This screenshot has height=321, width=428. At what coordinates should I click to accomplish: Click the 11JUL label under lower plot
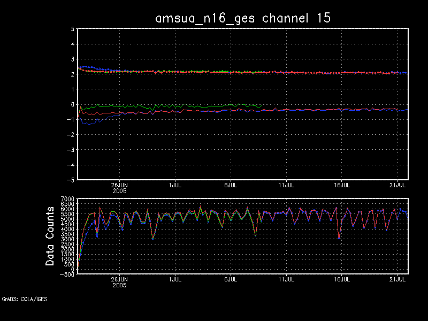point(287,279)
